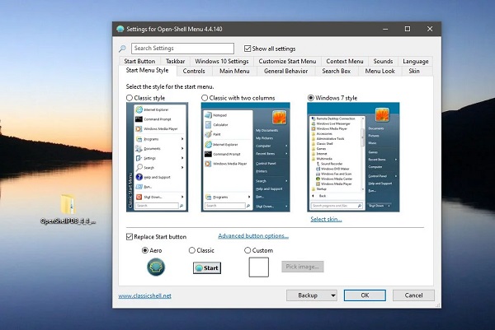Minimize the Open-Shell settings window
Viewport: 495px width, 330px height.
point(385,29)
